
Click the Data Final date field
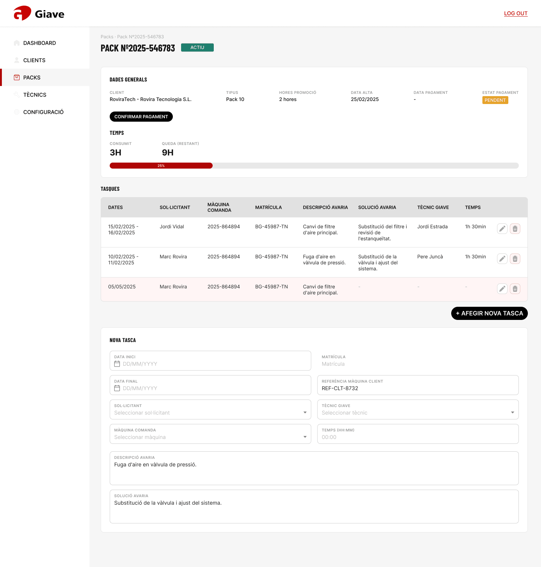210,385
